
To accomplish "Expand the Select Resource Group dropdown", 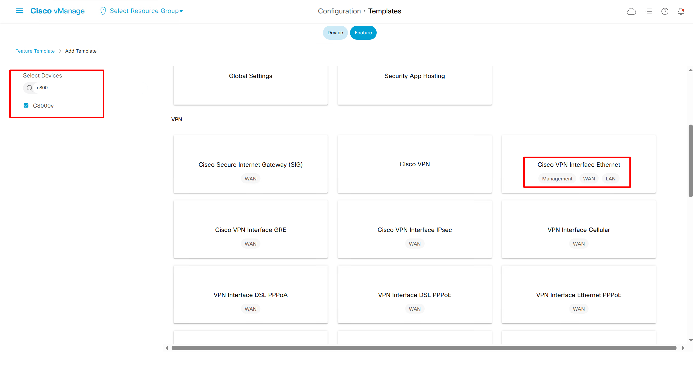I will (x=146, y=11).
